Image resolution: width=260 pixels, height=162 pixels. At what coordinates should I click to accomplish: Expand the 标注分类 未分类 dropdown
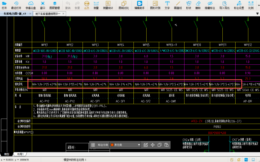139,145
